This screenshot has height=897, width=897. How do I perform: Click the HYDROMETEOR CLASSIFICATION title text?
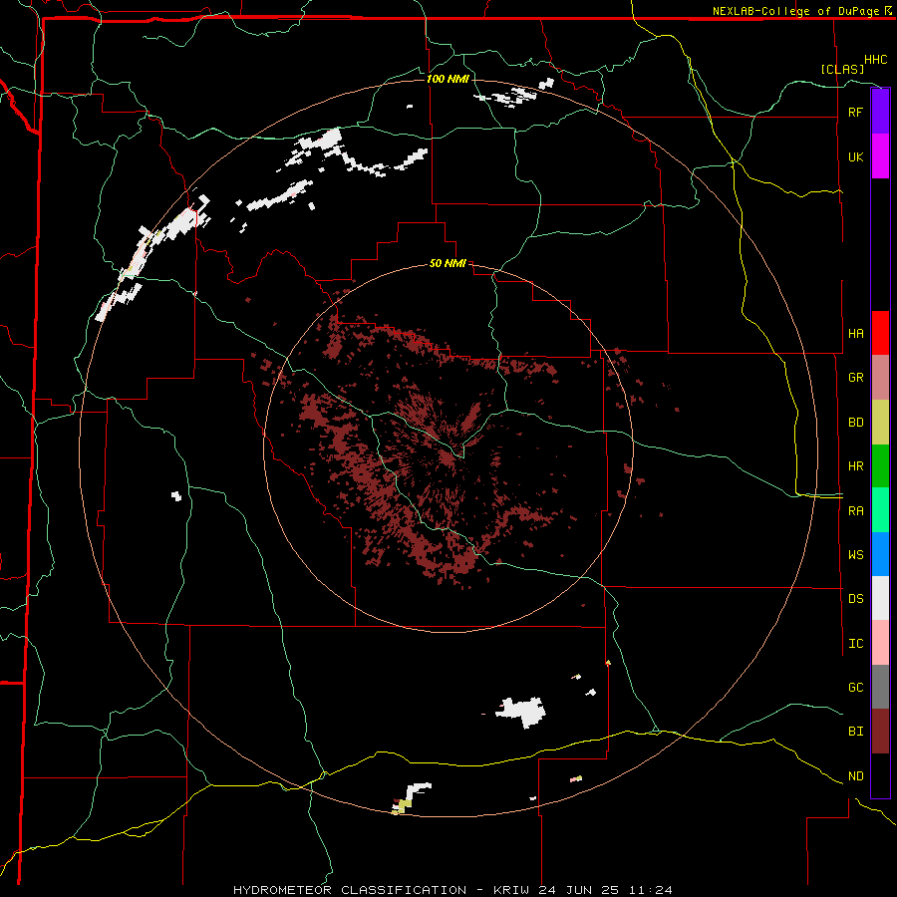pos(350,890)
